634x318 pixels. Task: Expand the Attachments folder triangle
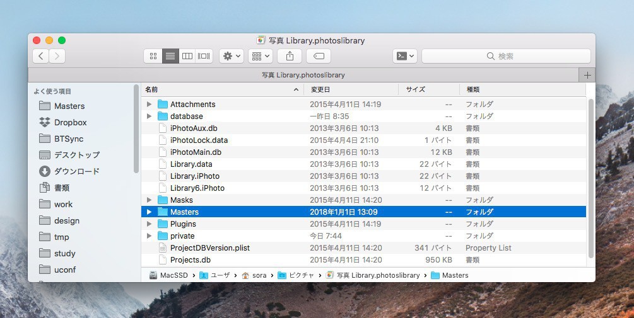point(150,104)
